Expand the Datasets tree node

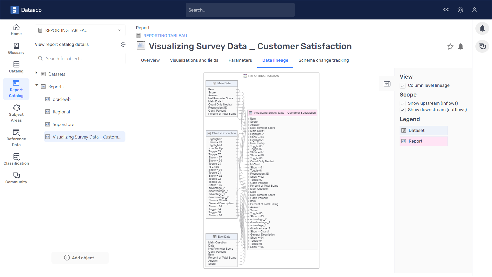tap(36, 73)
